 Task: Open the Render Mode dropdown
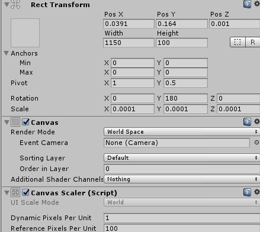[x=182, y=132]
